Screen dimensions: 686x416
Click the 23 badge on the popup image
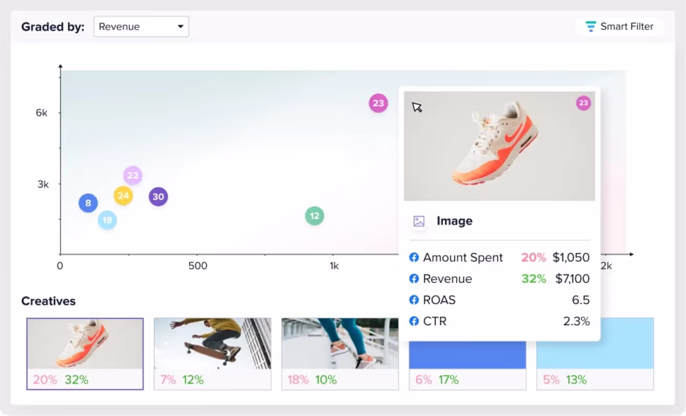(x=583, y=103)
